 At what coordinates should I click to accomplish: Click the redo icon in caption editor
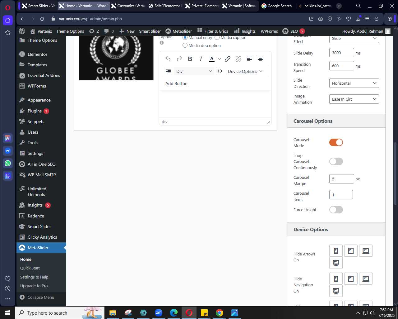pyautogui.click(x=179, y=59)
